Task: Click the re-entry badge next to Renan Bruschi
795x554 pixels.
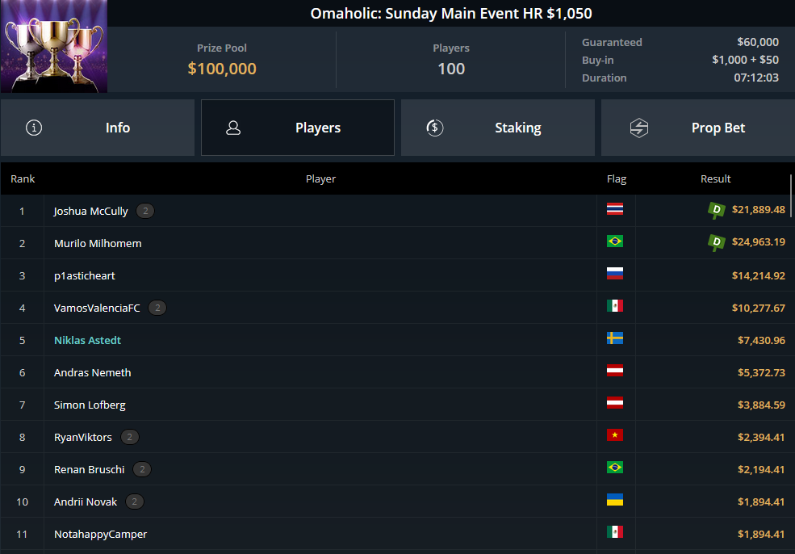Action: (142, 470)
